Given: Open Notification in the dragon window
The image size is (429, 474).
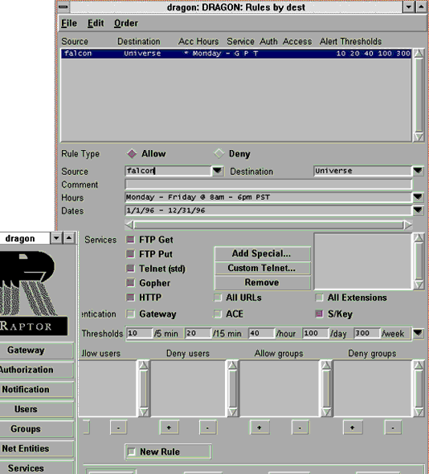Looking at the screenshot, I should click(x=36, y=389).
